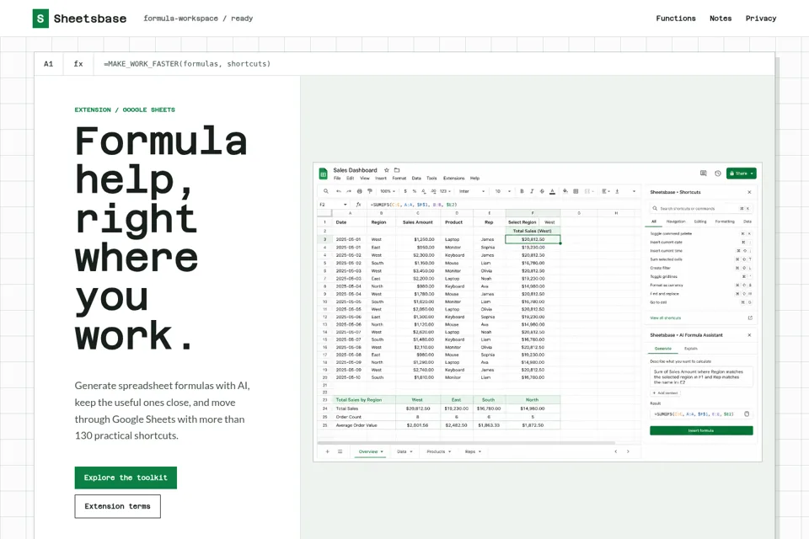Click the percent format icon
The height and width of the screenshot is (539, 809).
point(415,191)
